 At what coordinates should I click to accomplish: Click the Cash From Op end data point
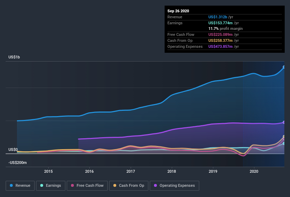(x=284, y=136)
